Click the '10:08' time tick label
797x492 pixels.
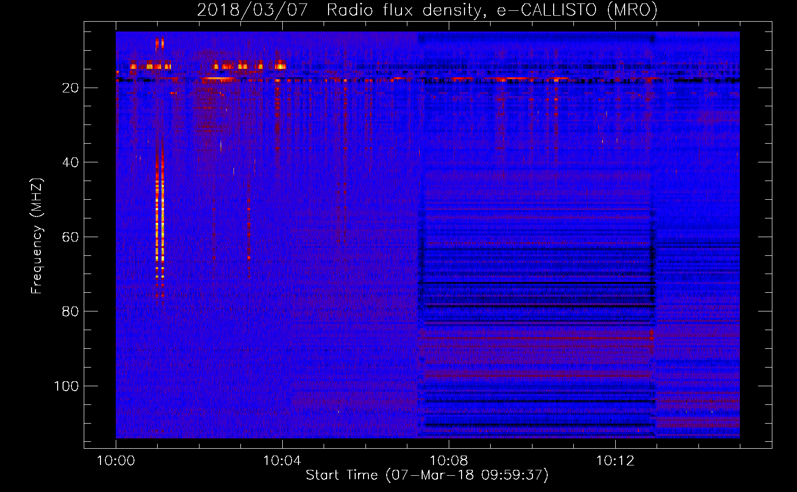point(449,461)
